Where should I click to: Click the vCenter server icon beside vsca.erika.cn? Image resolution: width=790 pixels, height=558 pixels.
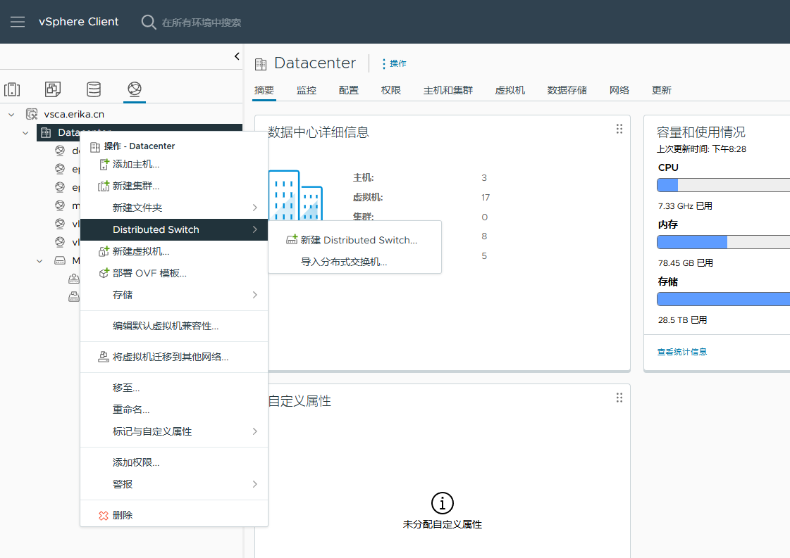pos(32,114)
